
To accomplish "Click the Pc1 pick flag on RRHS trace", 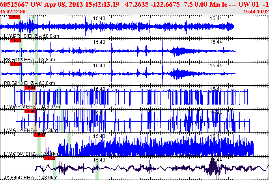I will click(x=15, y=17).
